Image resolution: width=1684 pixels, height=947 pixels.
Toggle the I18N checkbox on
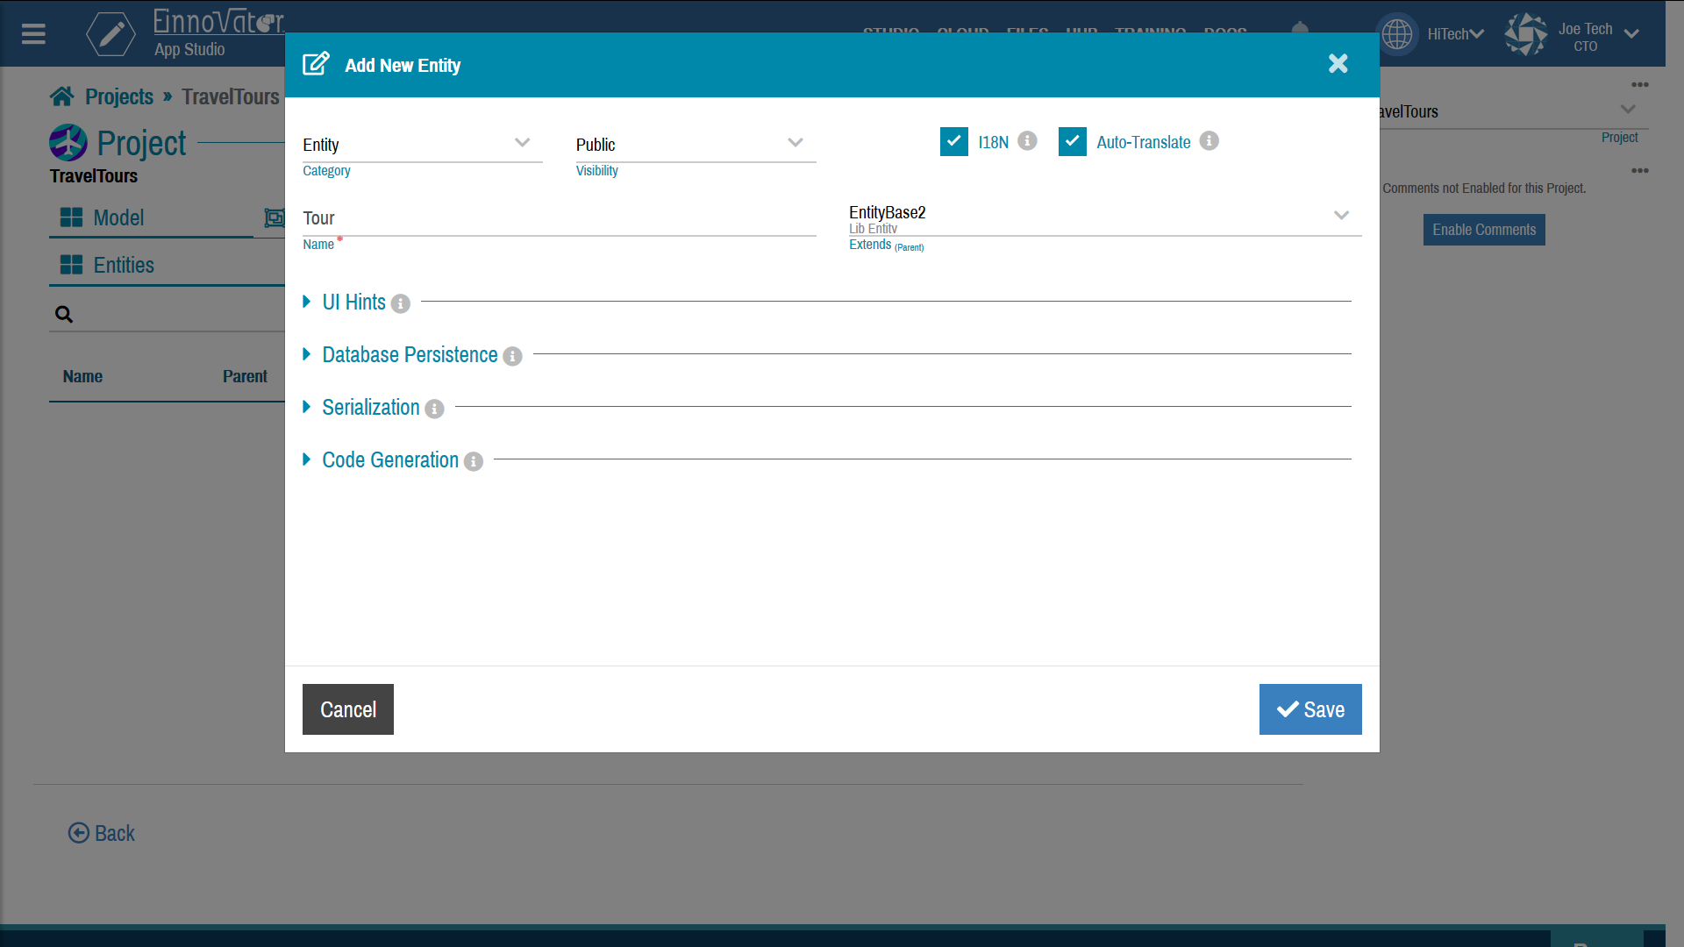coord(953,141)
